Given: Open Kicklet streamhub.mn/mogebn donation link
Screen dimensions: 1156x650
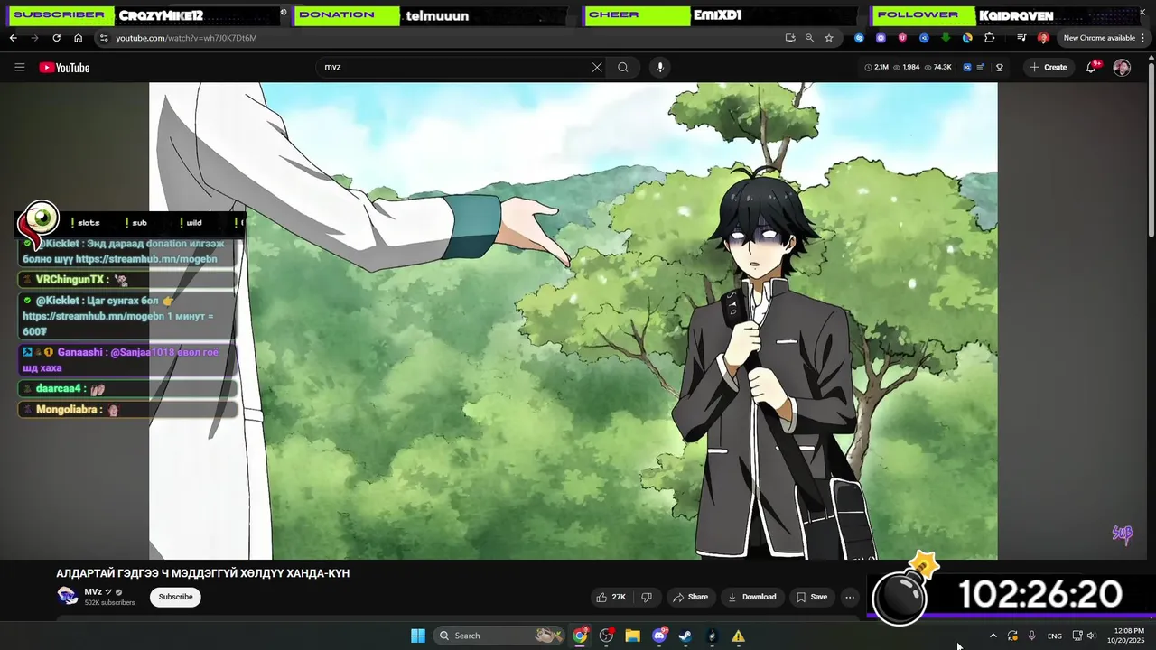Looking at the screenshot, I should click(145, 259).
